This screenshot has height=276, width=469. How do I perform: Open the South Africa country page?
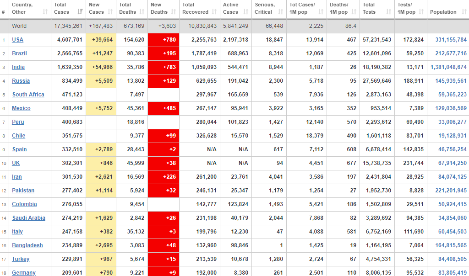click(x=28, y=95)
